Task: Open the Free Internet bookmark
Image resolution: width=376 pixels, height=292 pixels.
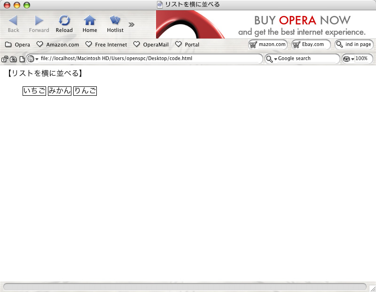Action: pos(106,45)
